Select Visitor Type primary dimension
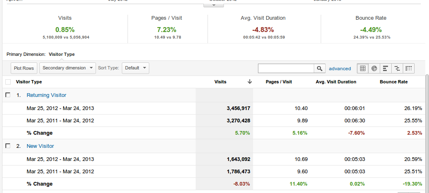Image resolution: width=429 pixels, height=193 pixels. [x=62, y=54]
